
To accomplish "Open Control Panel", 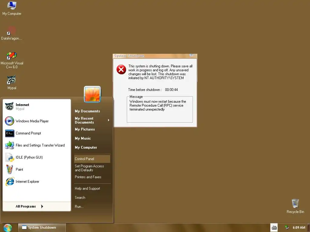I will pyautogui.click(x=92, y=159).
